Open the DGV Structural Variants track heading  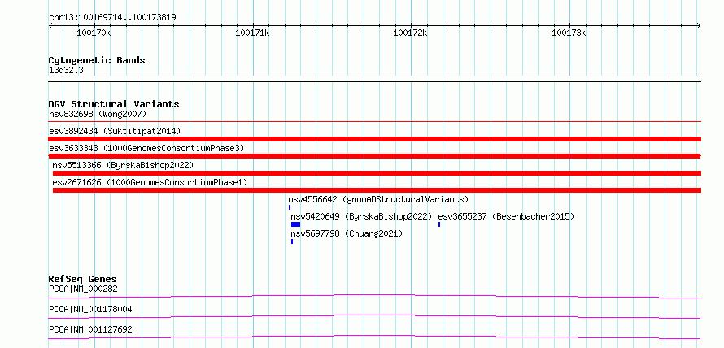tap(114, 104)
